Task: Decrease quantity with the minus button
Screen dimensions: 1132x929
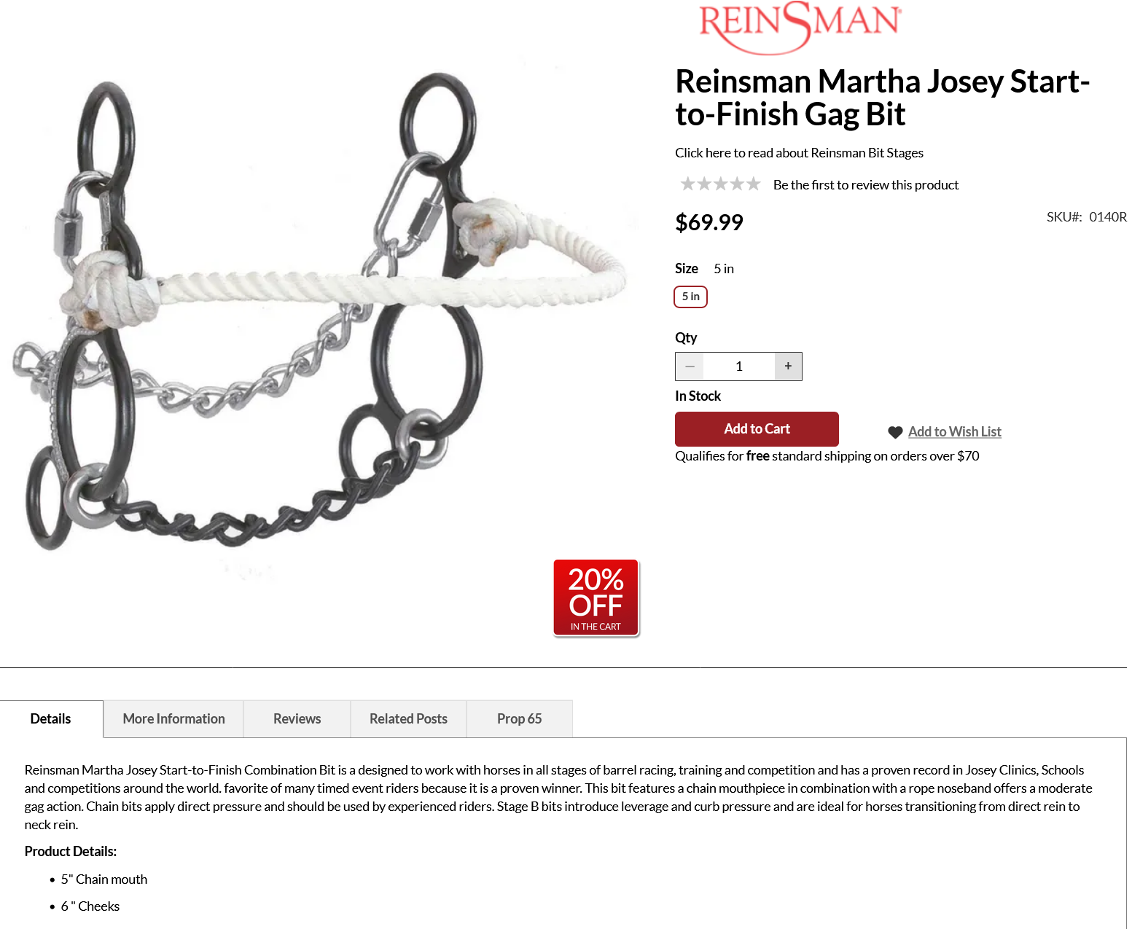Action: (x=690, y=366)
